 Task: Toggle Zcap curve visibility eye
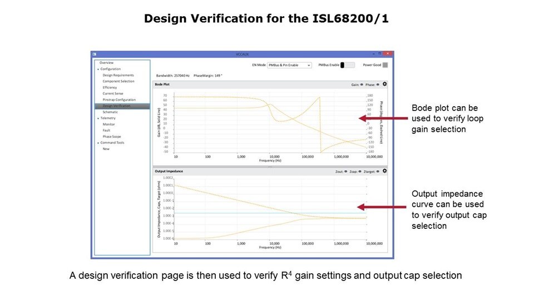[360, 172]
